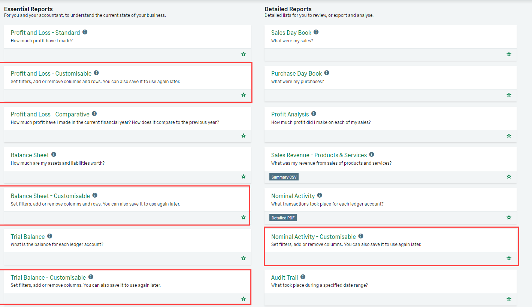This screenshot has width=532, height=307.
Task: Click info icon beside Profit and Loss - Standard
Action: pos(85,32)
